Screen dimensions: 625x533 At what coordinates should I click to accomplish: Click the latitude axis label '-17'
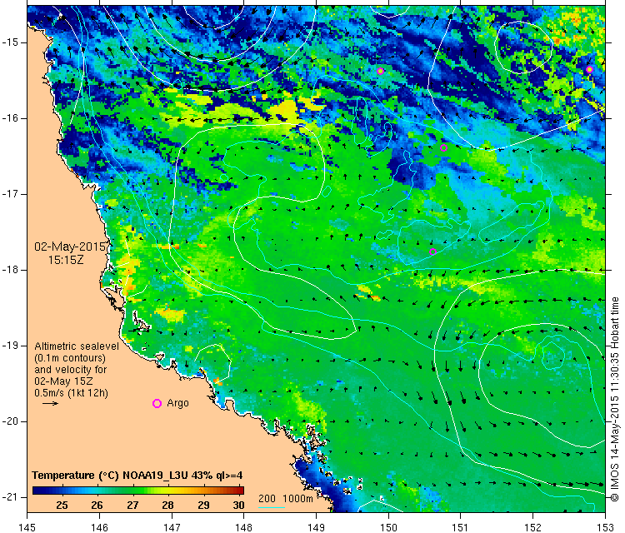(10, 194)
